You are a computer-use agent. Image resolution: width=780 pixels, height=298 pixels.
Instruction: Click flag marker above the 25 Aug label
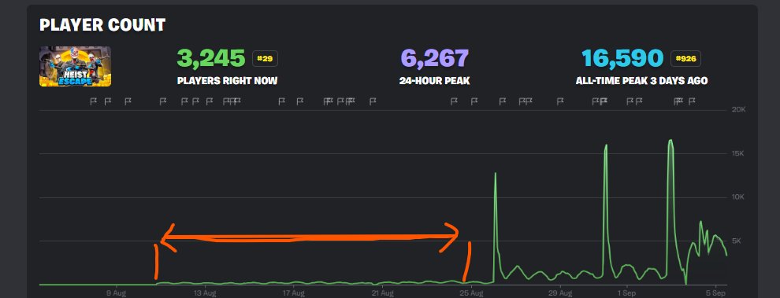click(x=474, y=101)
